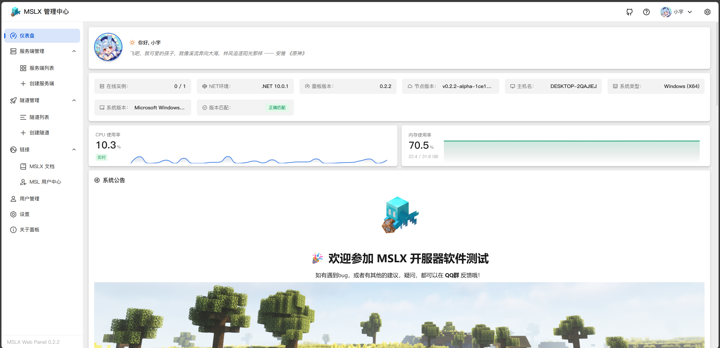Click the large user avatar image
The width and height of the screenshot is (720, 348).
pos(108,47)
